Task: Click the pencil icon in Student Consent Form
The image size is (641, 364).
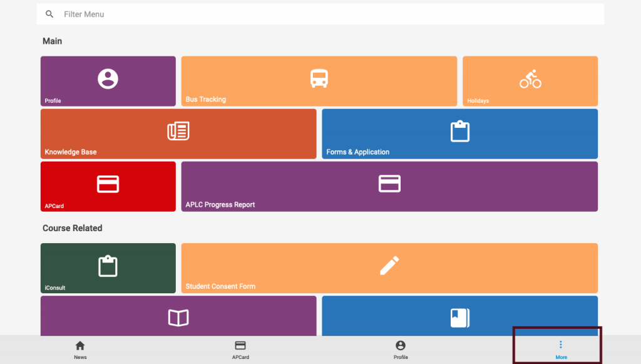Action: tap(389, 266)
